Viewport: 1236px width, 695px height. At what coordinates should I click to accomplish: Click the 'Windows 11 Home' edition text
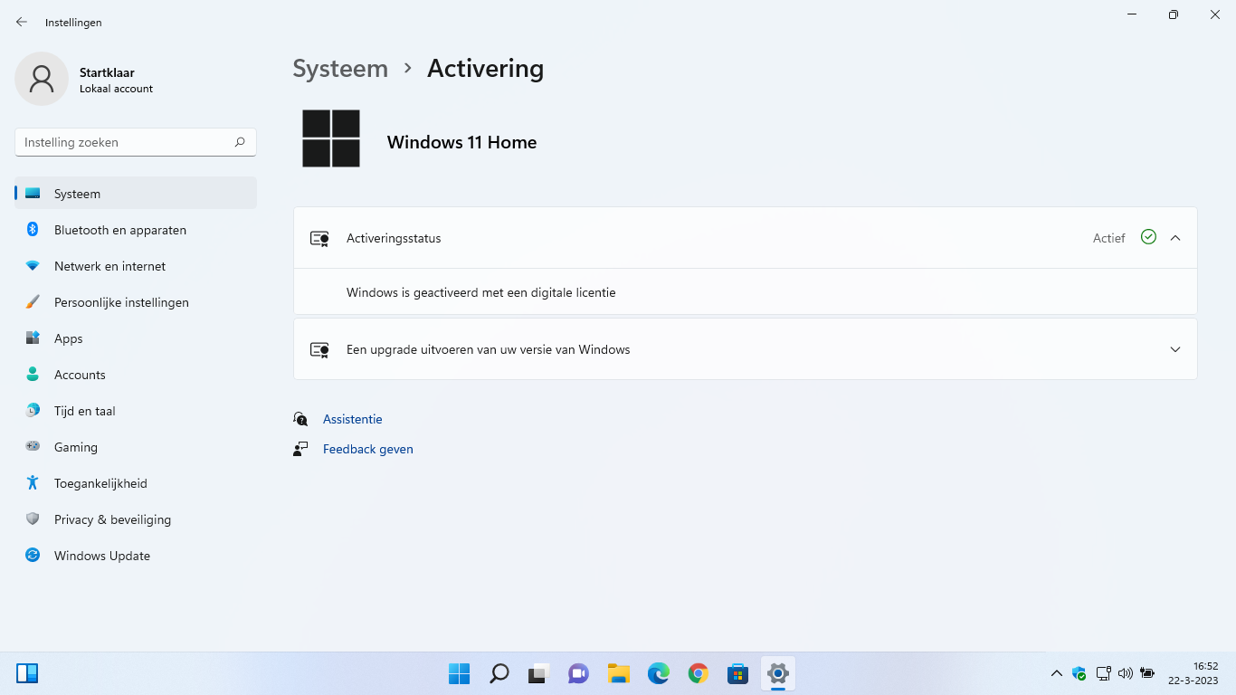(462, 142)
